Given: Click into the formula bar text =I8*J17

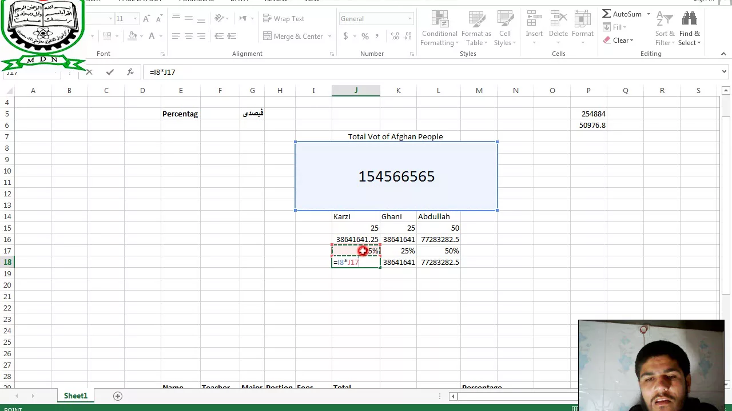Looking at the screenshot, I should tap(162, 72).
